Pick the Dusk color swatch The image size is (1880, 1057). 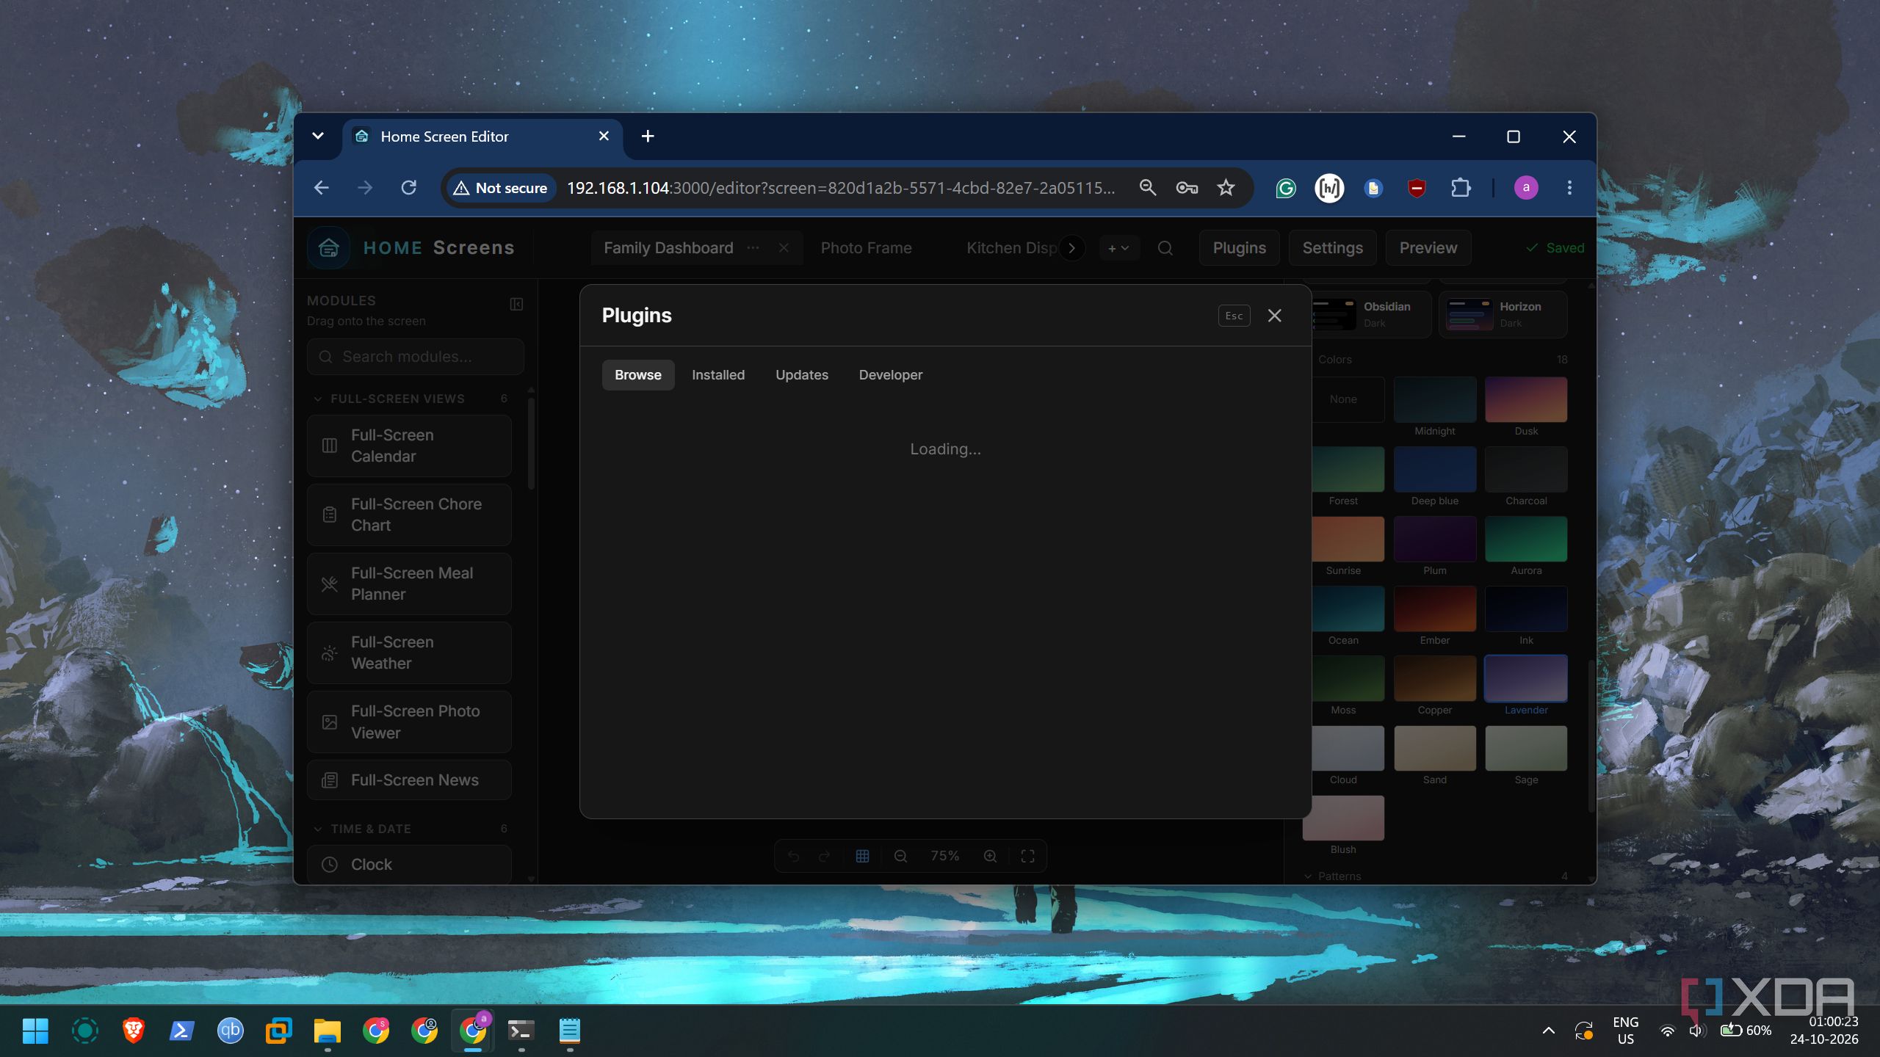pyautogui.click(x=1525, y=399)
